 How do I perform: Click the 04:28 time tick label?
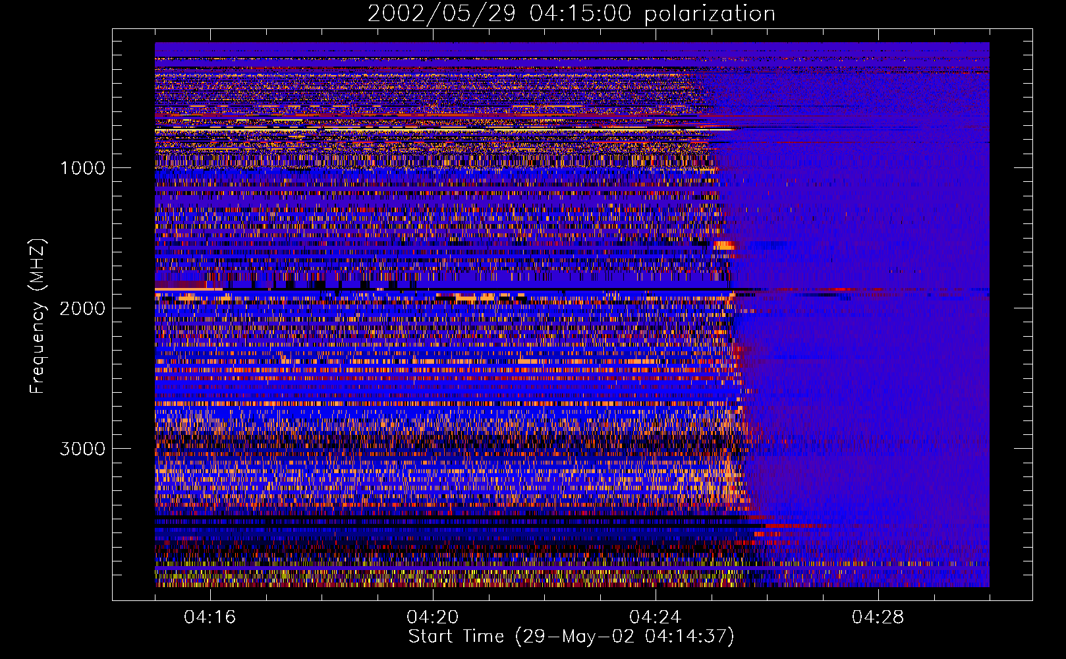[x=878, y=617]
